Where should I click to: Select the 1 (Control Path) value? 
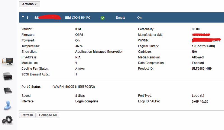click(x=203, y=46)
